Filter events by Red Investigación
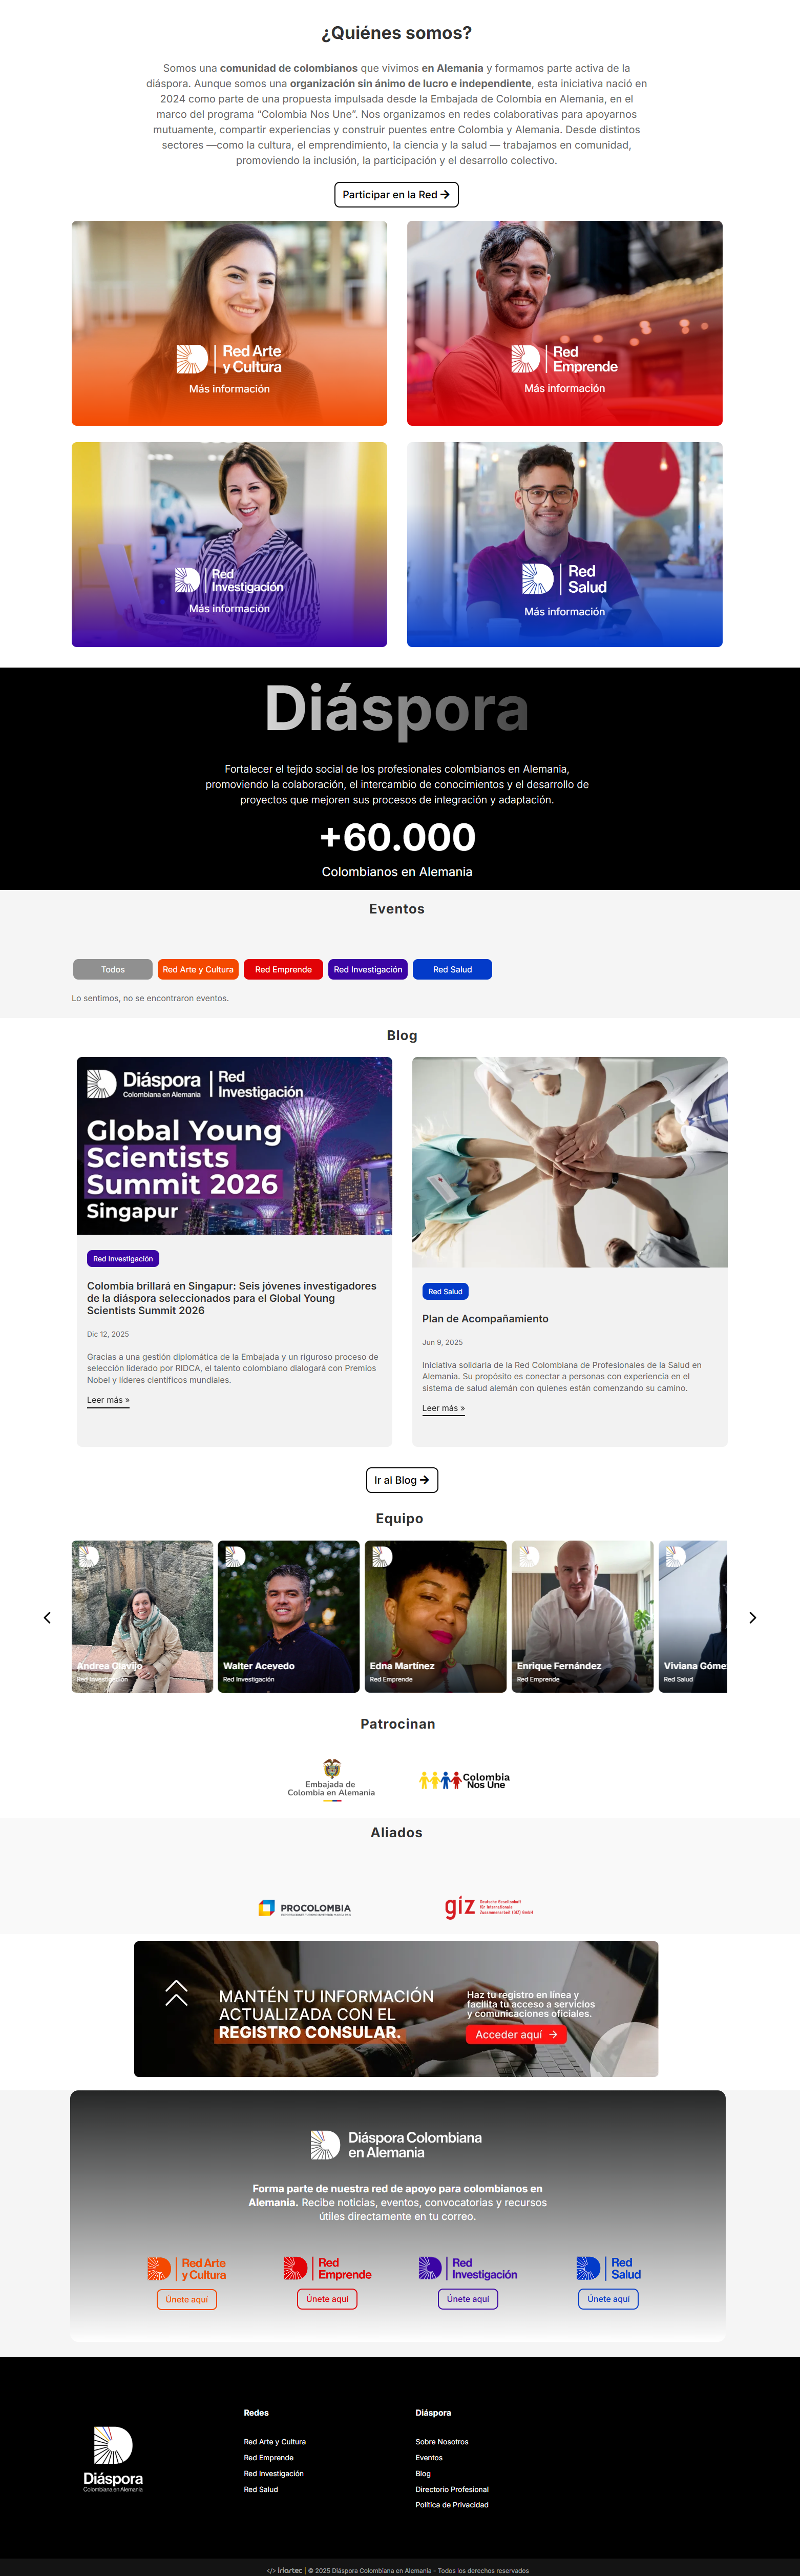 pos(368,969)
